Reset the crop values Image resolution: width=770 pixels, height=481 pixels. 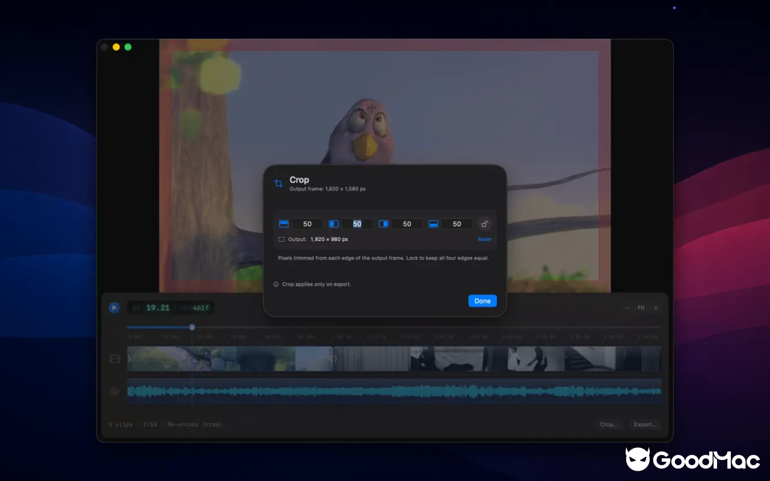pos(484,239)
